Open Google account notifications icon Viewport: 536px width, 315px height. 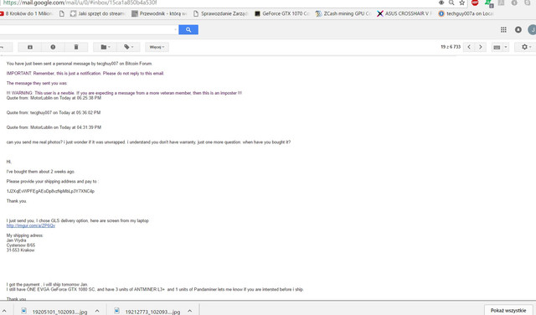[x=518, y=30]
